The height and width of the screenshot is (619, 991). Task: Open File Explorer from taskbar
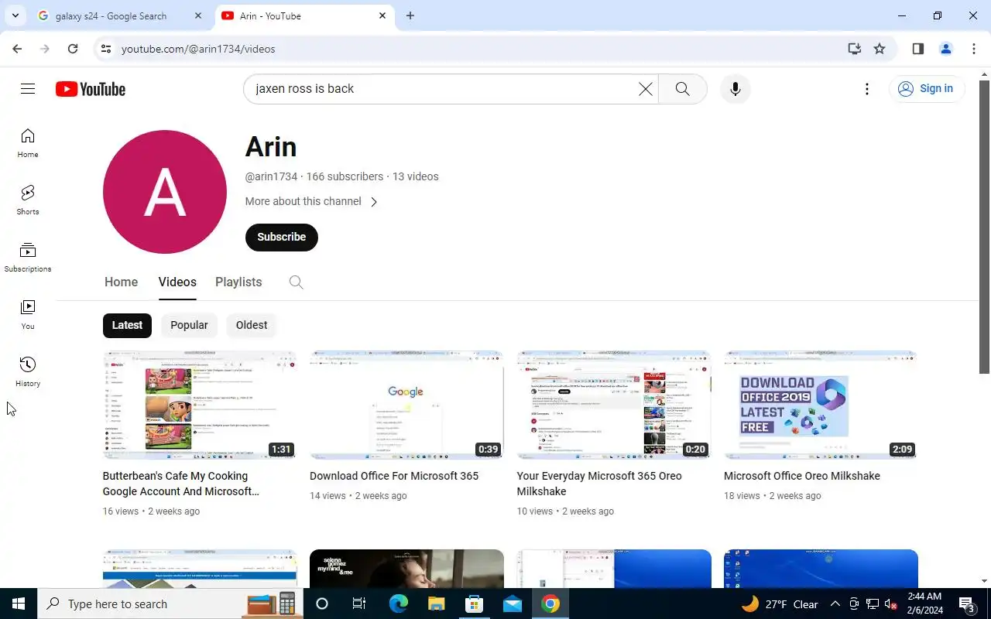point(437,604)
